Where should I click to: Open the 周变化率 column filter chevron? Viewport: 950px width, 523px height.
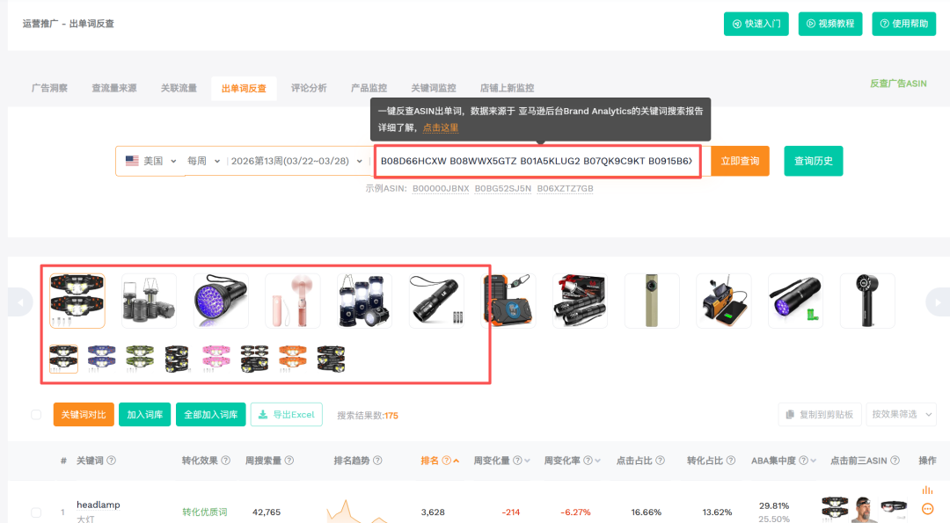[x=597, y=461]
